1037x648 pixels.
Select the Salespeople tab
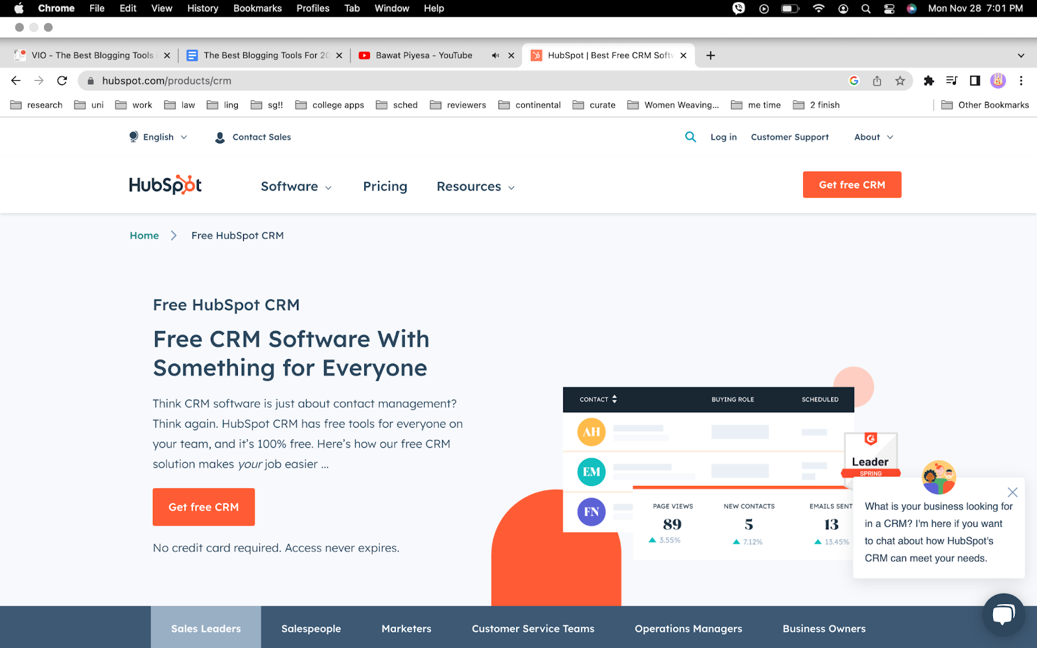point(311,629)
